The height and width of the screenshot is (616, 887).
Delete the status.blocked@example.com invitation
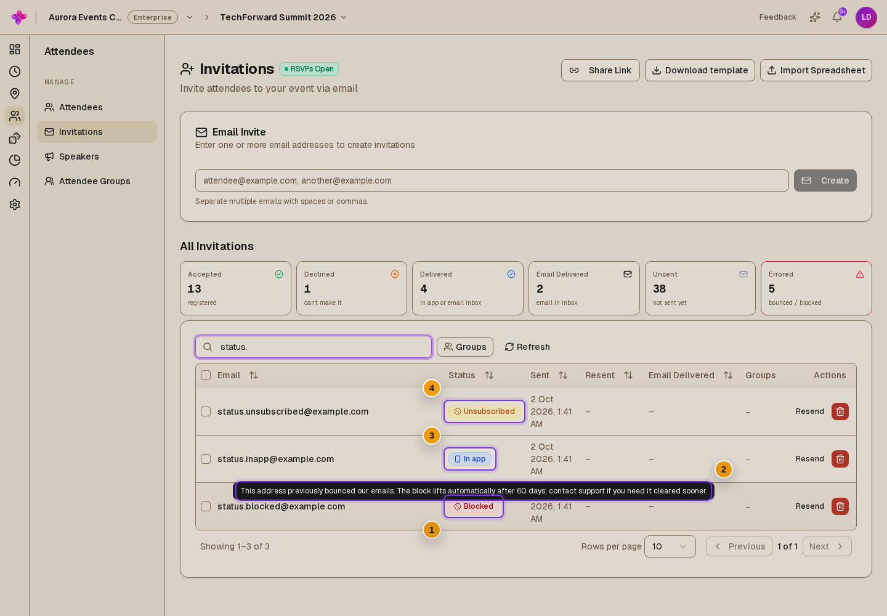[x=840, y=506]
